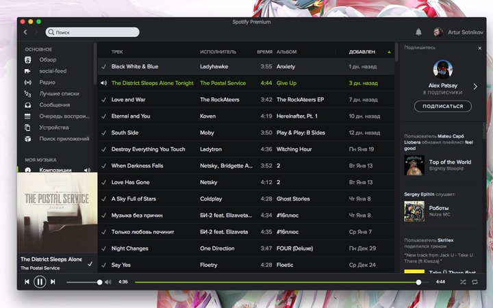Sort by Время column header
Image resolution: width=493 pixels, height=308 pixels.
click(264, 52)
